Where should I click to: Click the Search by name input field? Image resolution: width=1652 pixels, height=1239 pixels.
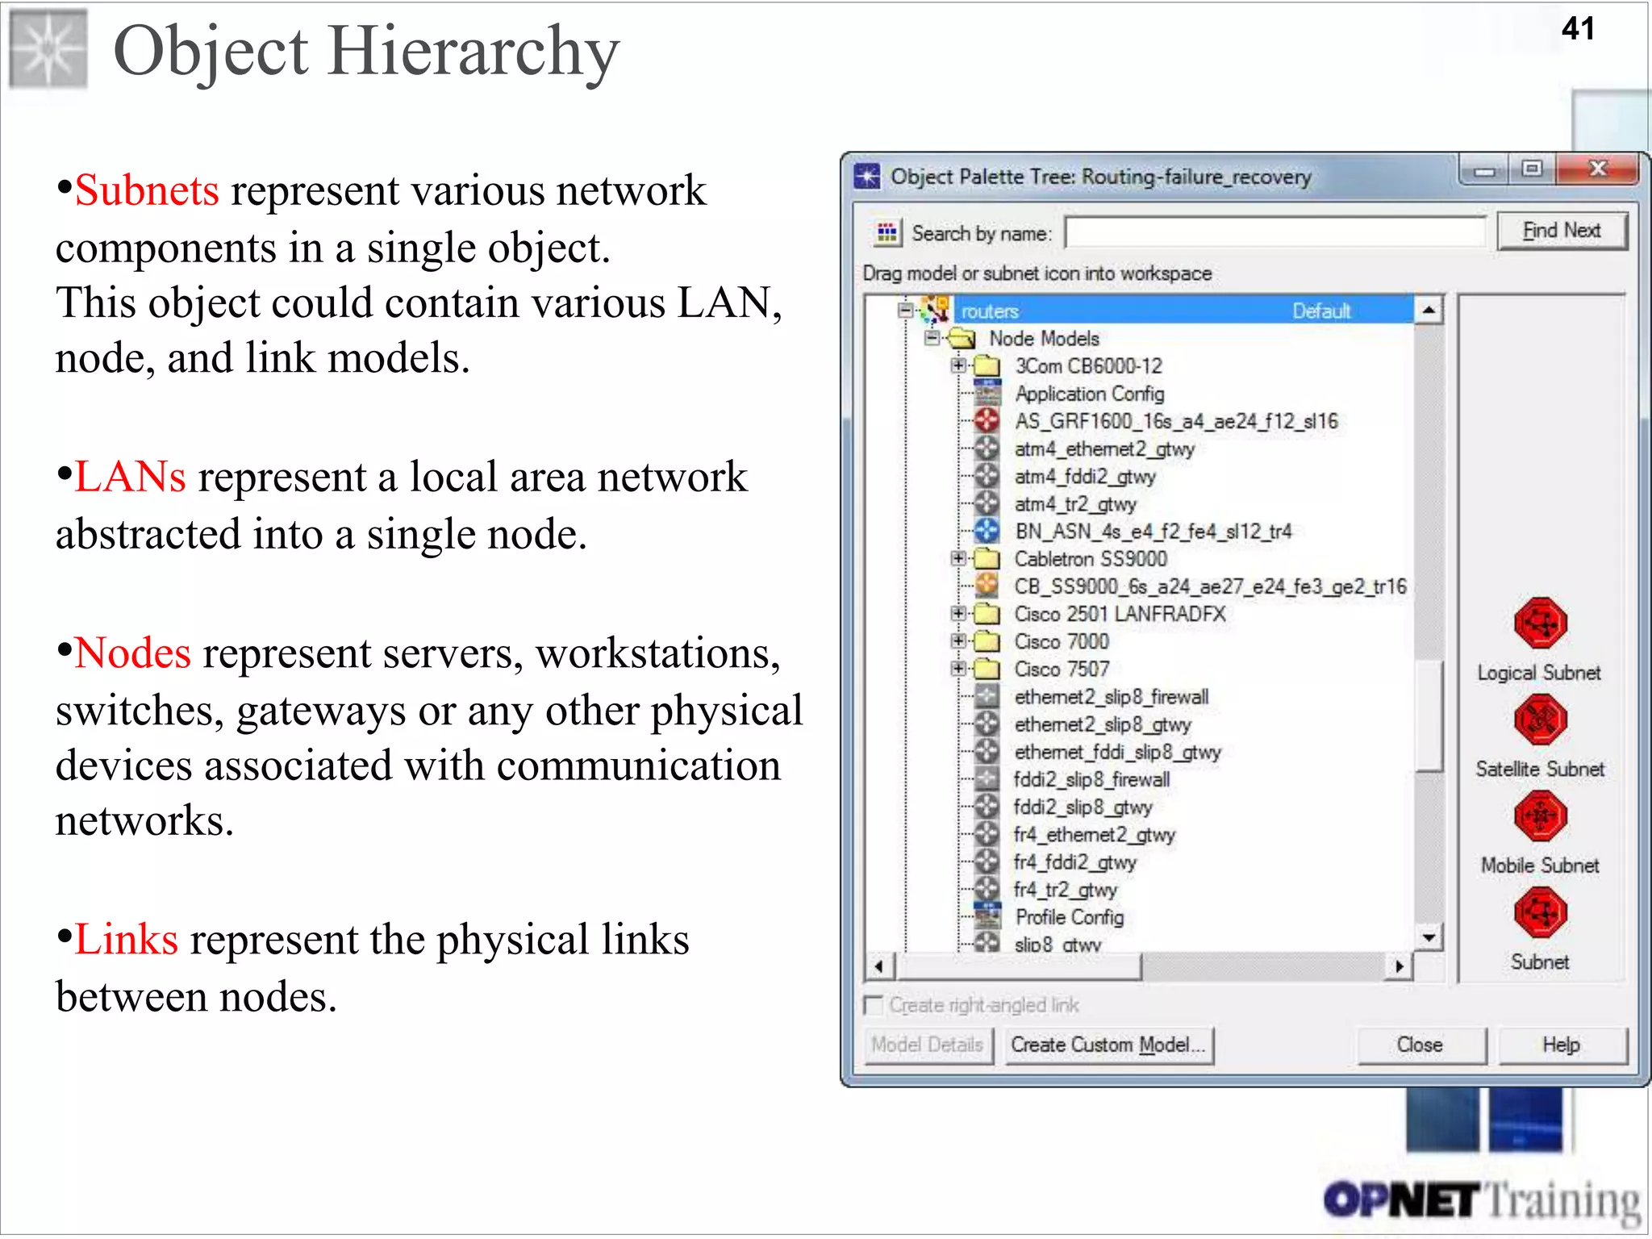pyautogui.click(x=1275, y=233)
